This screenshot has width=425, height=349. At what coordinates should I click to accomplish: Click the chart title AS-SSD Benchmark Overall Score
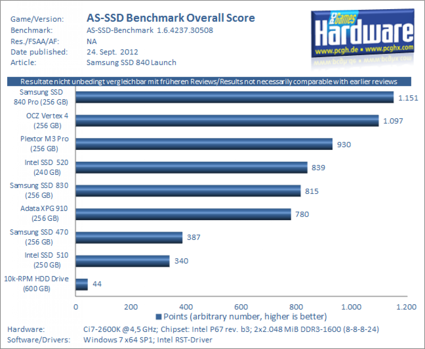[x=171, y=18]
